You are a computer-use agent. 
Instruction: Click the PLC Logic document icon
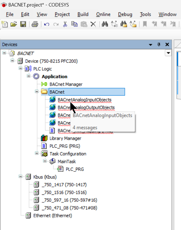pyautogui.click(x=28, y=69)
